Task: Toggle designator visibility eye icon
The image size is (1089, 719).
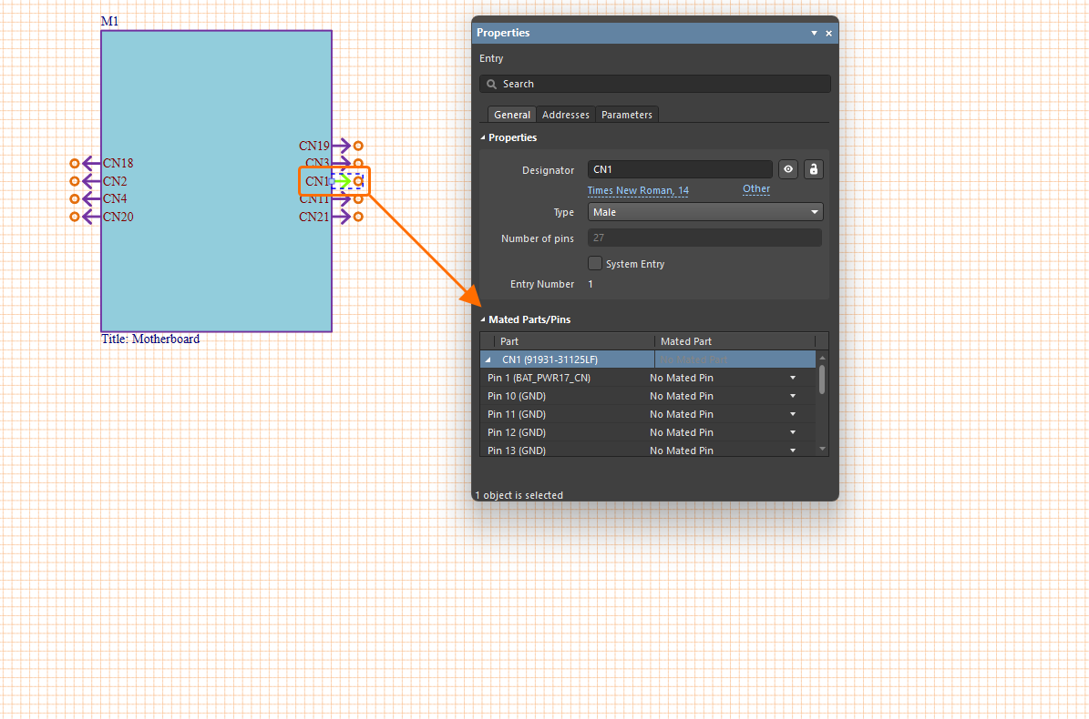Action: [x=788, y=169]
